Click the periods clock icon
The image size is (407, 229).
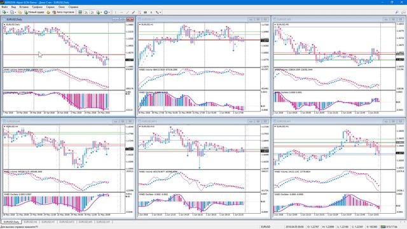[x=106, y=12]
